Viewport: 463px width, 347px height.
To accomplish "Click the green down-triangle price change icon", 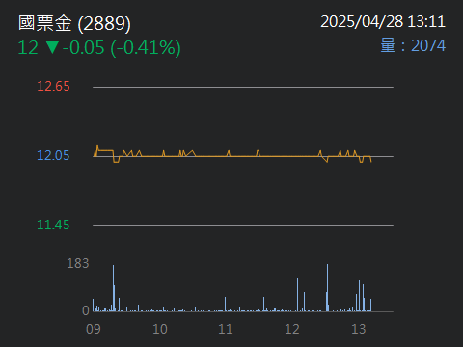I will click(x=52, y=47).
